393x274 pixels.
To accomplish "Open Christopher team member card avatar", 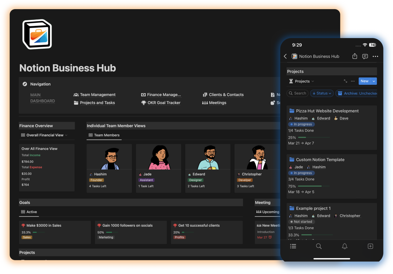I will [257, 157].
